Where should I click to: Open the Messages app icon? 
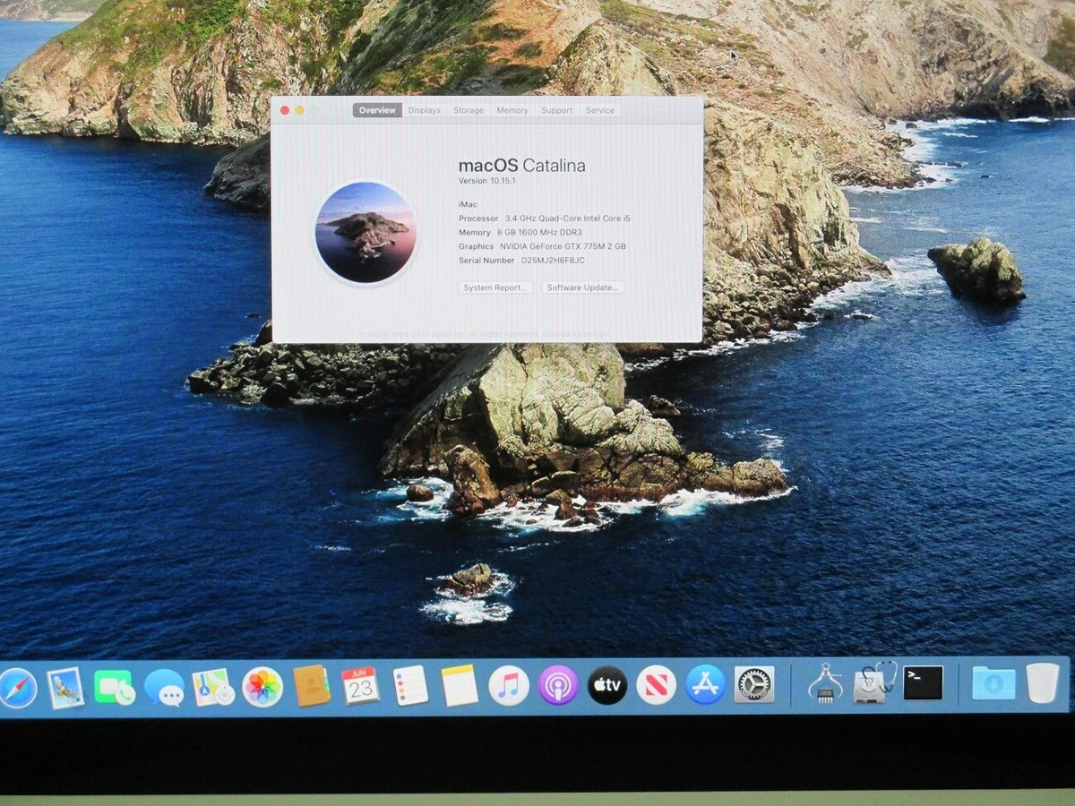pos(164,688)
